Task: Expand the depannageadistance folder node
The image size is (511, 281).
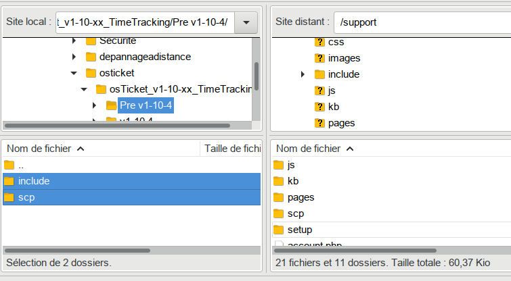Action: (x=74, y=57)
